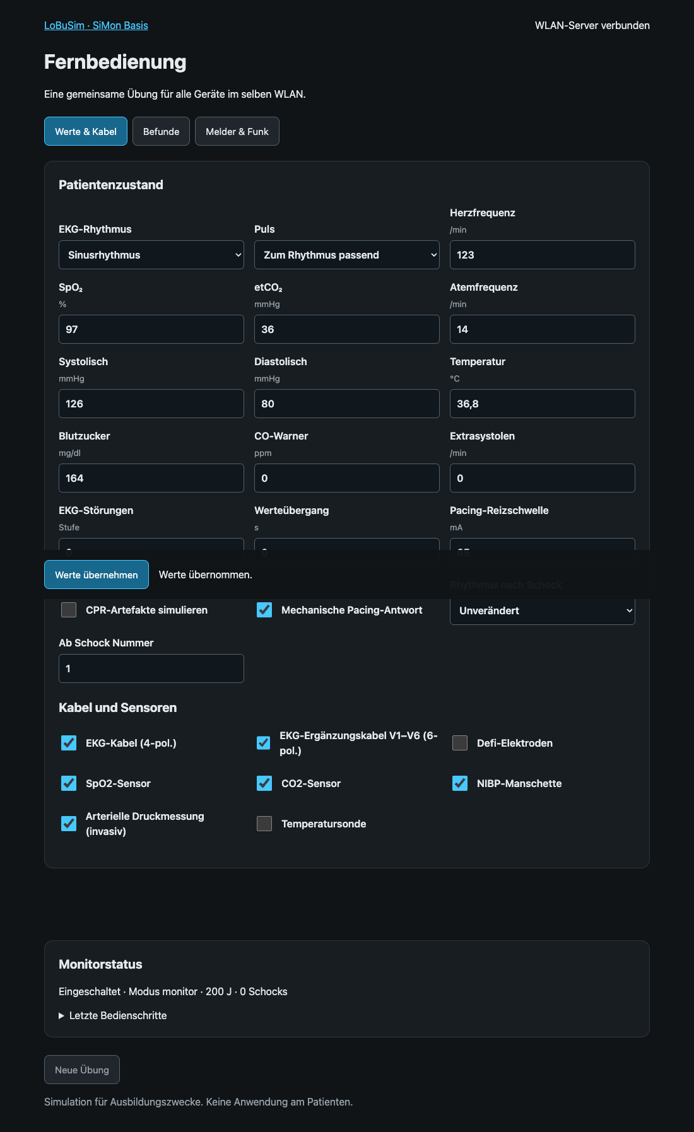Disable the EKG-Kabel (4-pol.) checkbox
This screenshot has width=694, height=1132.
pos(69,743)
